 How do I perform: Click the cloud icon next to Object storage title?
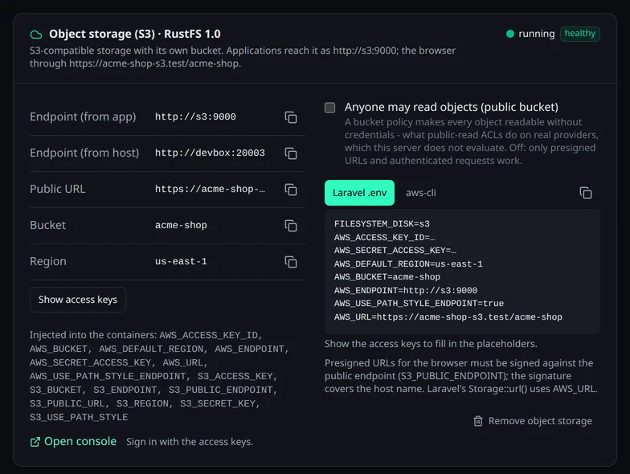pos(36,35)
